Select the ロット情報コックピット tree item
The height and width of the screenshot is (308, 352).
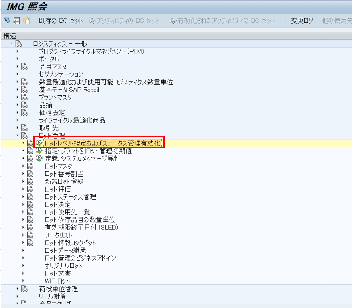click(x=70, y=243)
